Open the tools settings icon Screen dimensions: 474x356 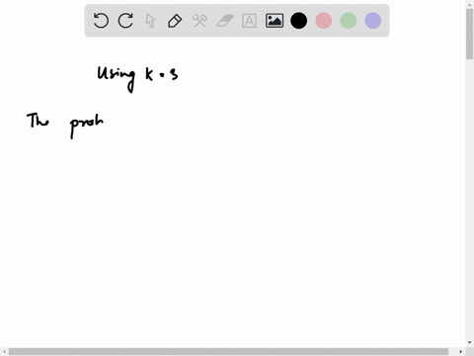pos(199,21)
